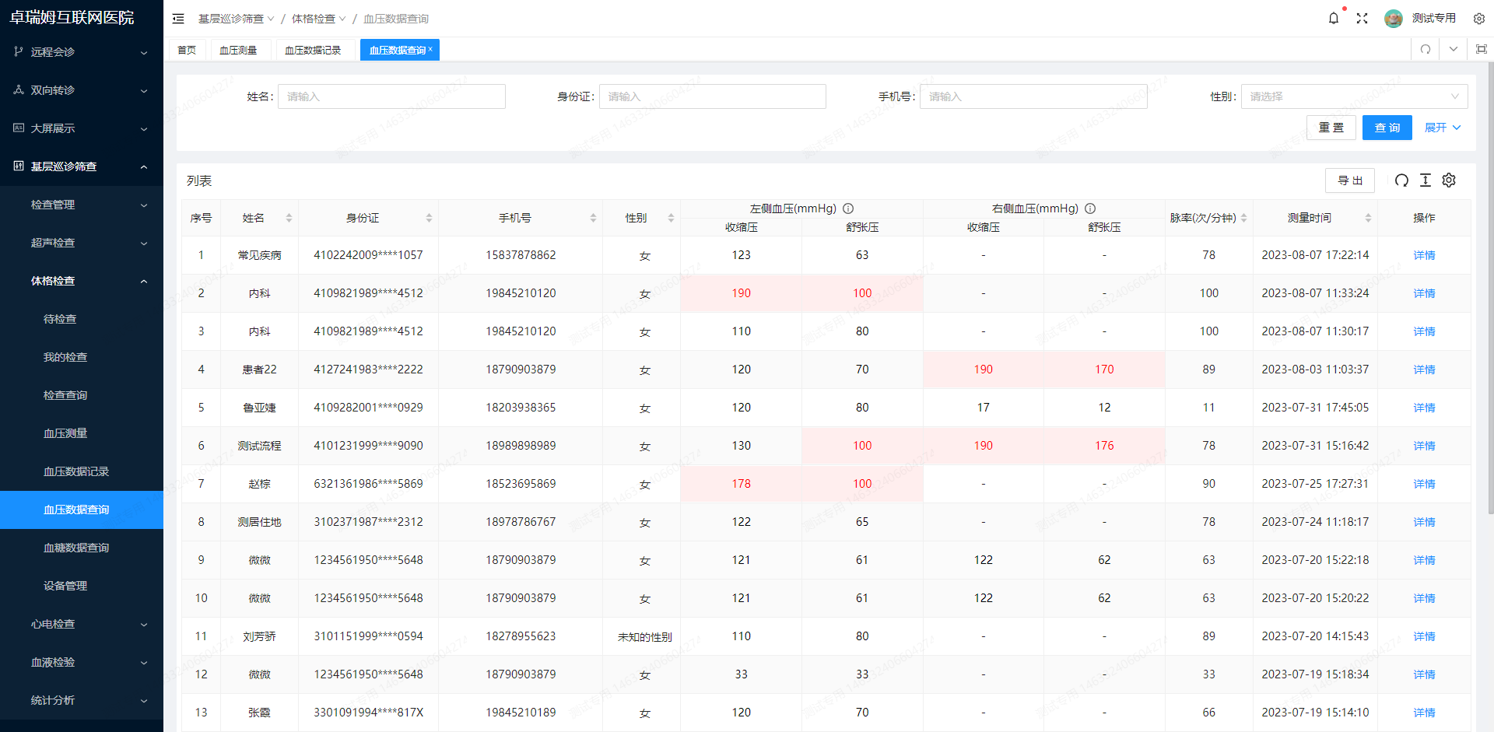Click the user avatar picture
Screen dimensions: 1494x732
(x=1394, y=18)
